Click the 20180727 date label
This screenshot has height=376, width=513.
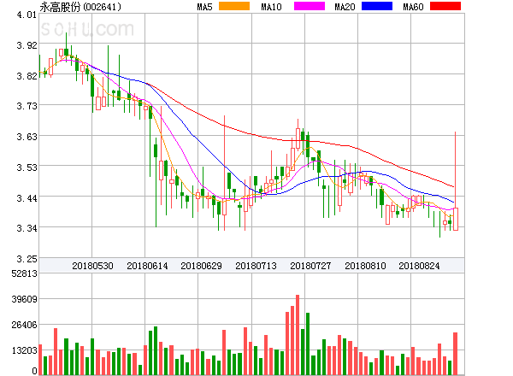(310, 266)
